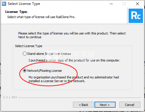Return to previous page with < Back
145x112 pixels.
pyautogui.click(x=83, y=105)
